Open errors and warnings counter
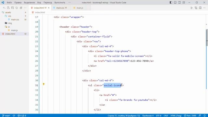This screenshot has height=117, width=208. coord(22,116)
